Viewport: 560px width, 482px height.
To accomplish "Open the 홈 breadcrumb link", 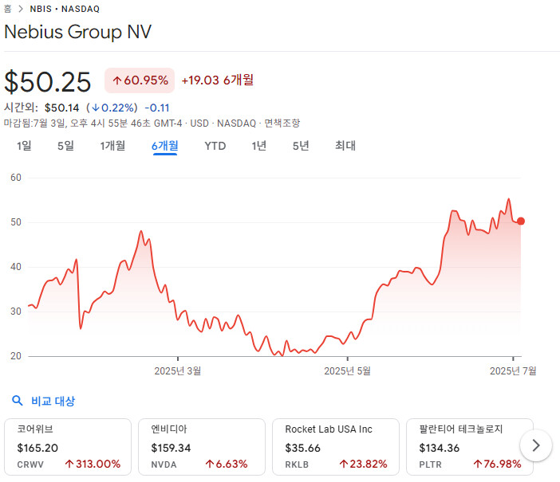I will [x=8, y=9].
